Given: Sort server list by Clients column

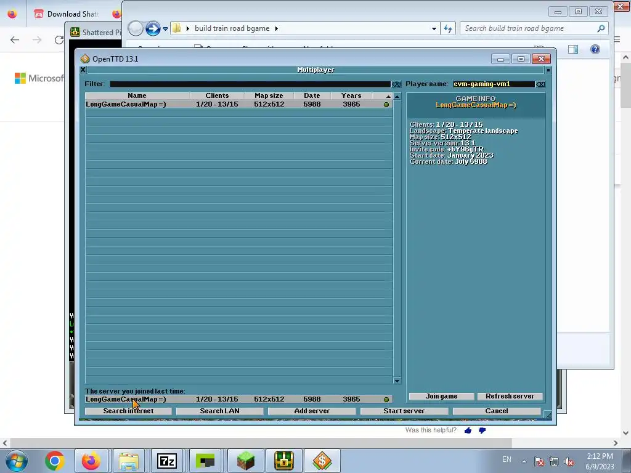Looking at the screenshot, I should (x=217, y=95).
